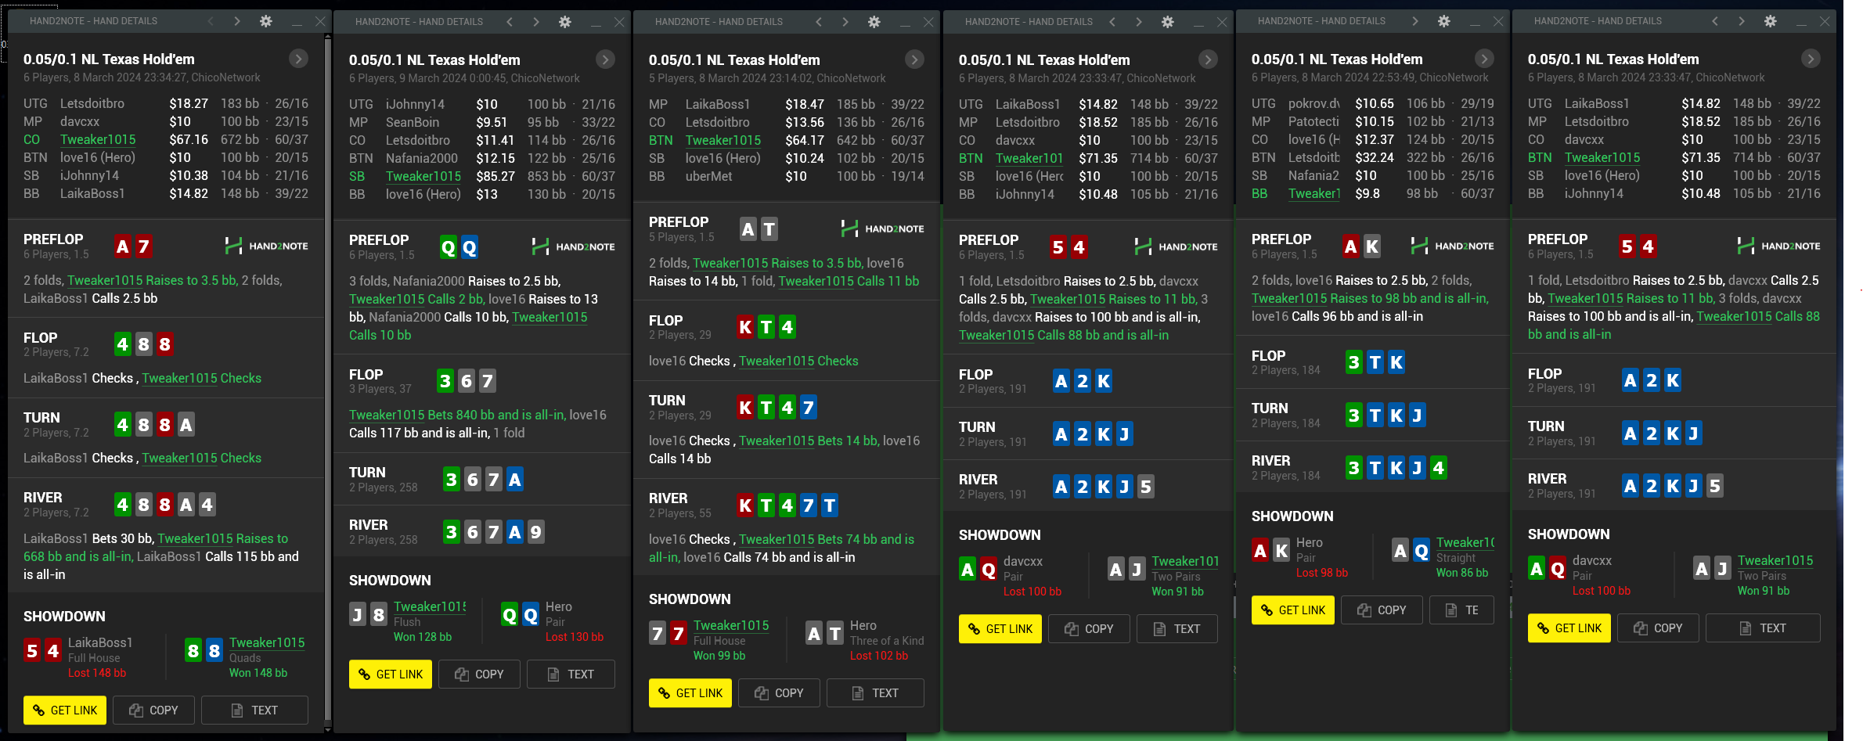Click 'love16 (Hero)' in the 9 March window
1863x741 pixels.
click(x=423, y=194)
